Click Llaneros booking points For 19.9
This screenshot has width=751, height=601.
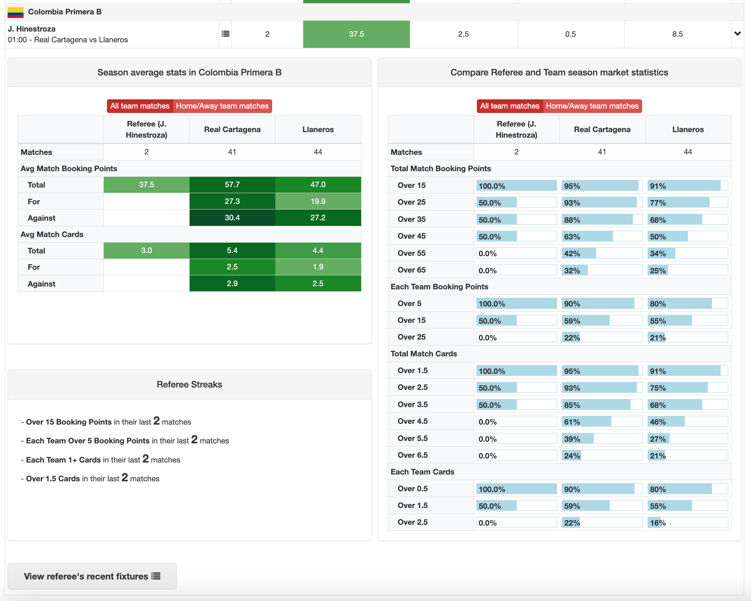[318, 201]
